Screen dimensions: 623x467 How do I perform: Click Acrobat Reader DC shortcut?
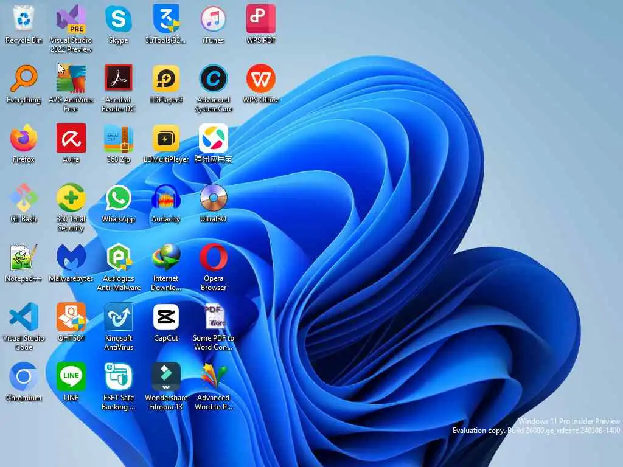pyautogui.click(x=119, y=78)
